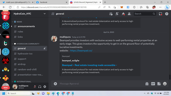This screenshot has width=171, height=96.
Task: Select the green t-logo server icon
Action: (6, 43)
